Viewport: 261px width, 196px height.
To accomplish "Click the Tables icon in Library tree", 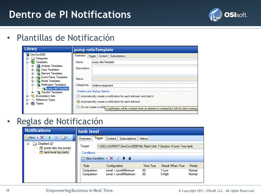I will coord(33,104).
